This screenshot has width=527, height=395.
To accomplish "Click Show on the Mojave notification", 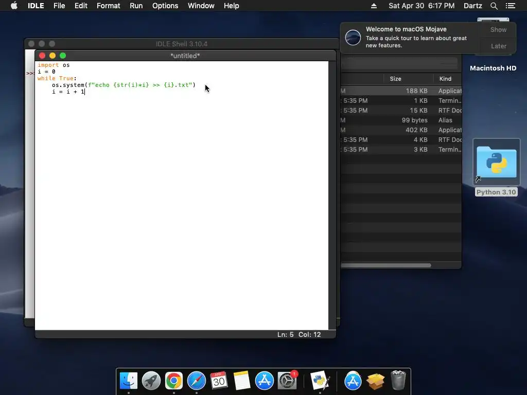I will [498, 29].
